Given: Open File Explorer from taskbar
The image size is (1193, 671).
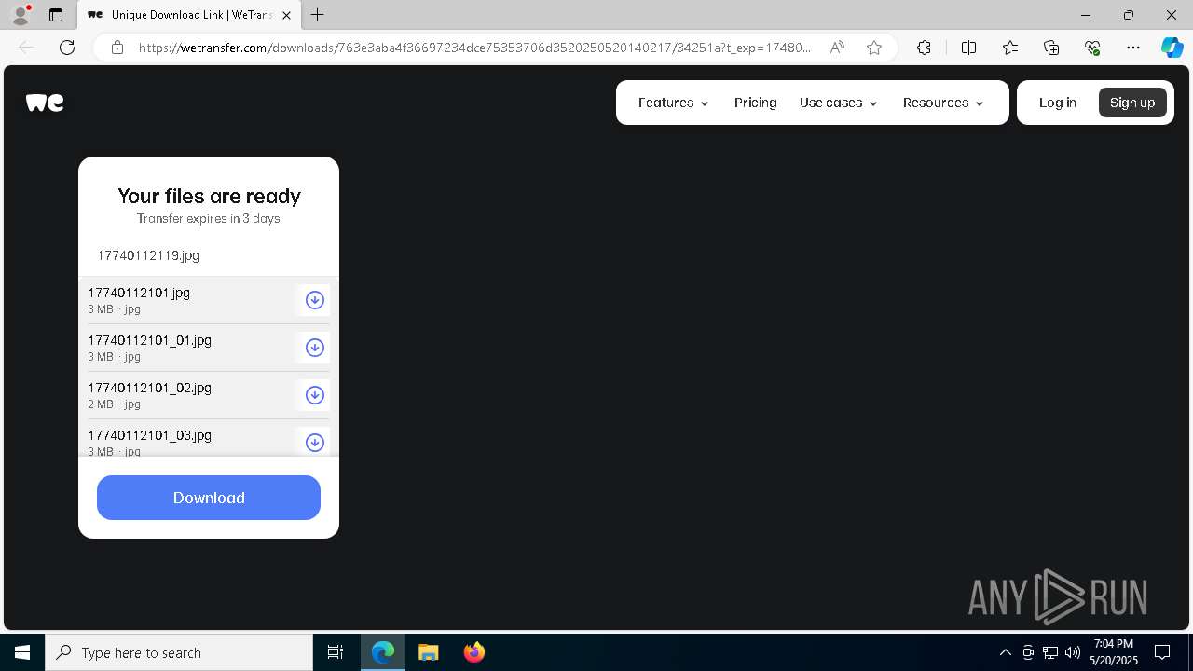Looking at the screenshot, I should point(429,652).
